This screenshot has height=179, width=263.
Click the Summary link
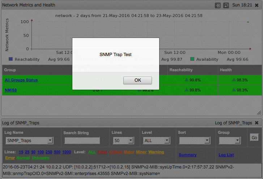point(187,155)
